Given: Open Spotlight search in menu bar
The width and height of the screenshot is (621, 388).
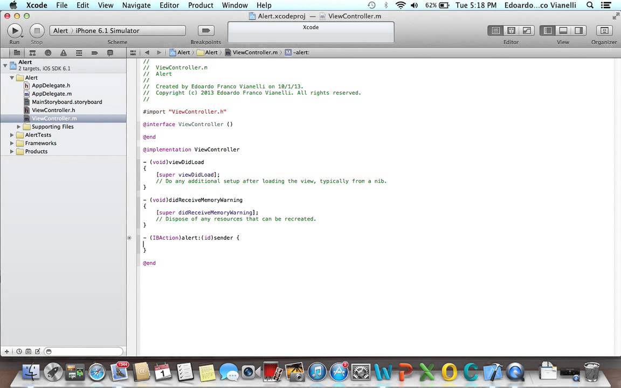Looking at the screenshot, I should point(590,5).
